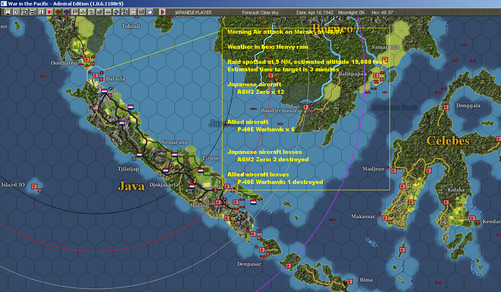Click the save game disk icon

click(8, 12)
